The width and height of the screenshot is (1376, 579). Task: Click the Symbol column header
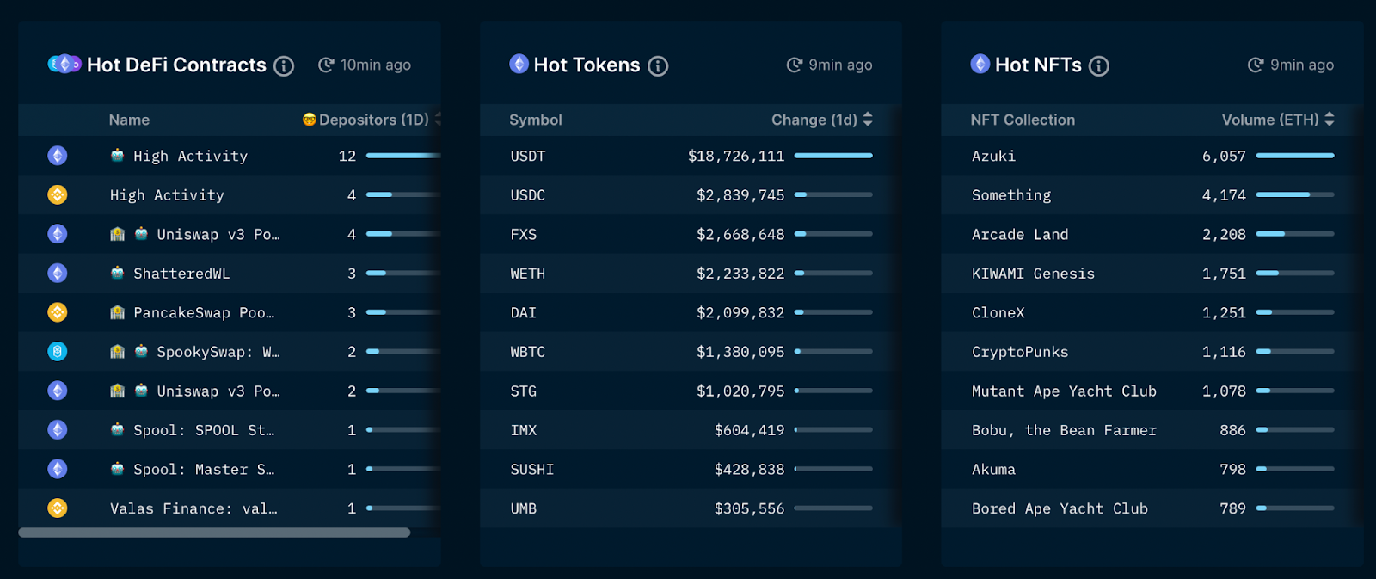[535, 120]
